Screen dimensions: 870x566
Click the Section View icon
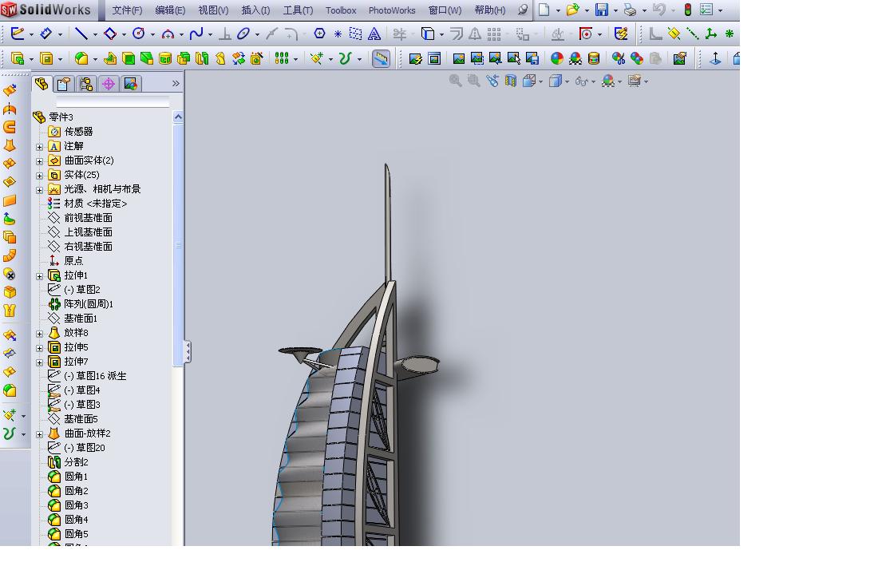(511, 81)
